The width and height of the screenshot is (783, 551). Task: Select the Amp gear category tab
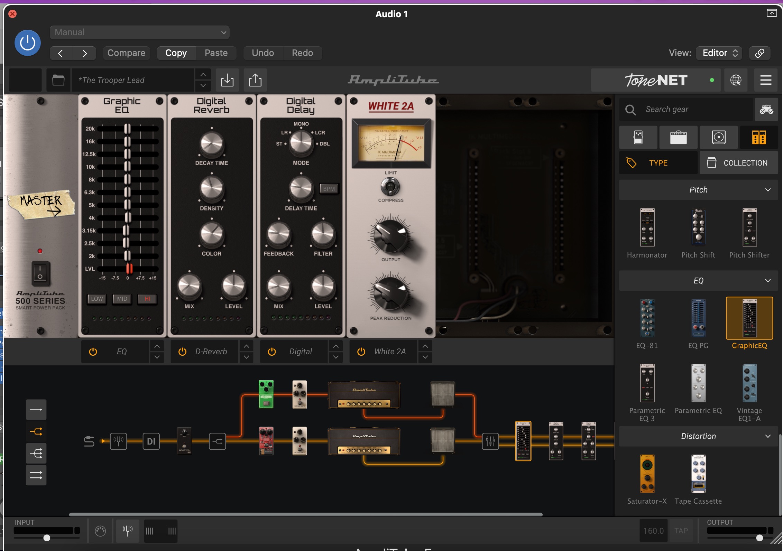pyautogui.click(x=678, y=137)
